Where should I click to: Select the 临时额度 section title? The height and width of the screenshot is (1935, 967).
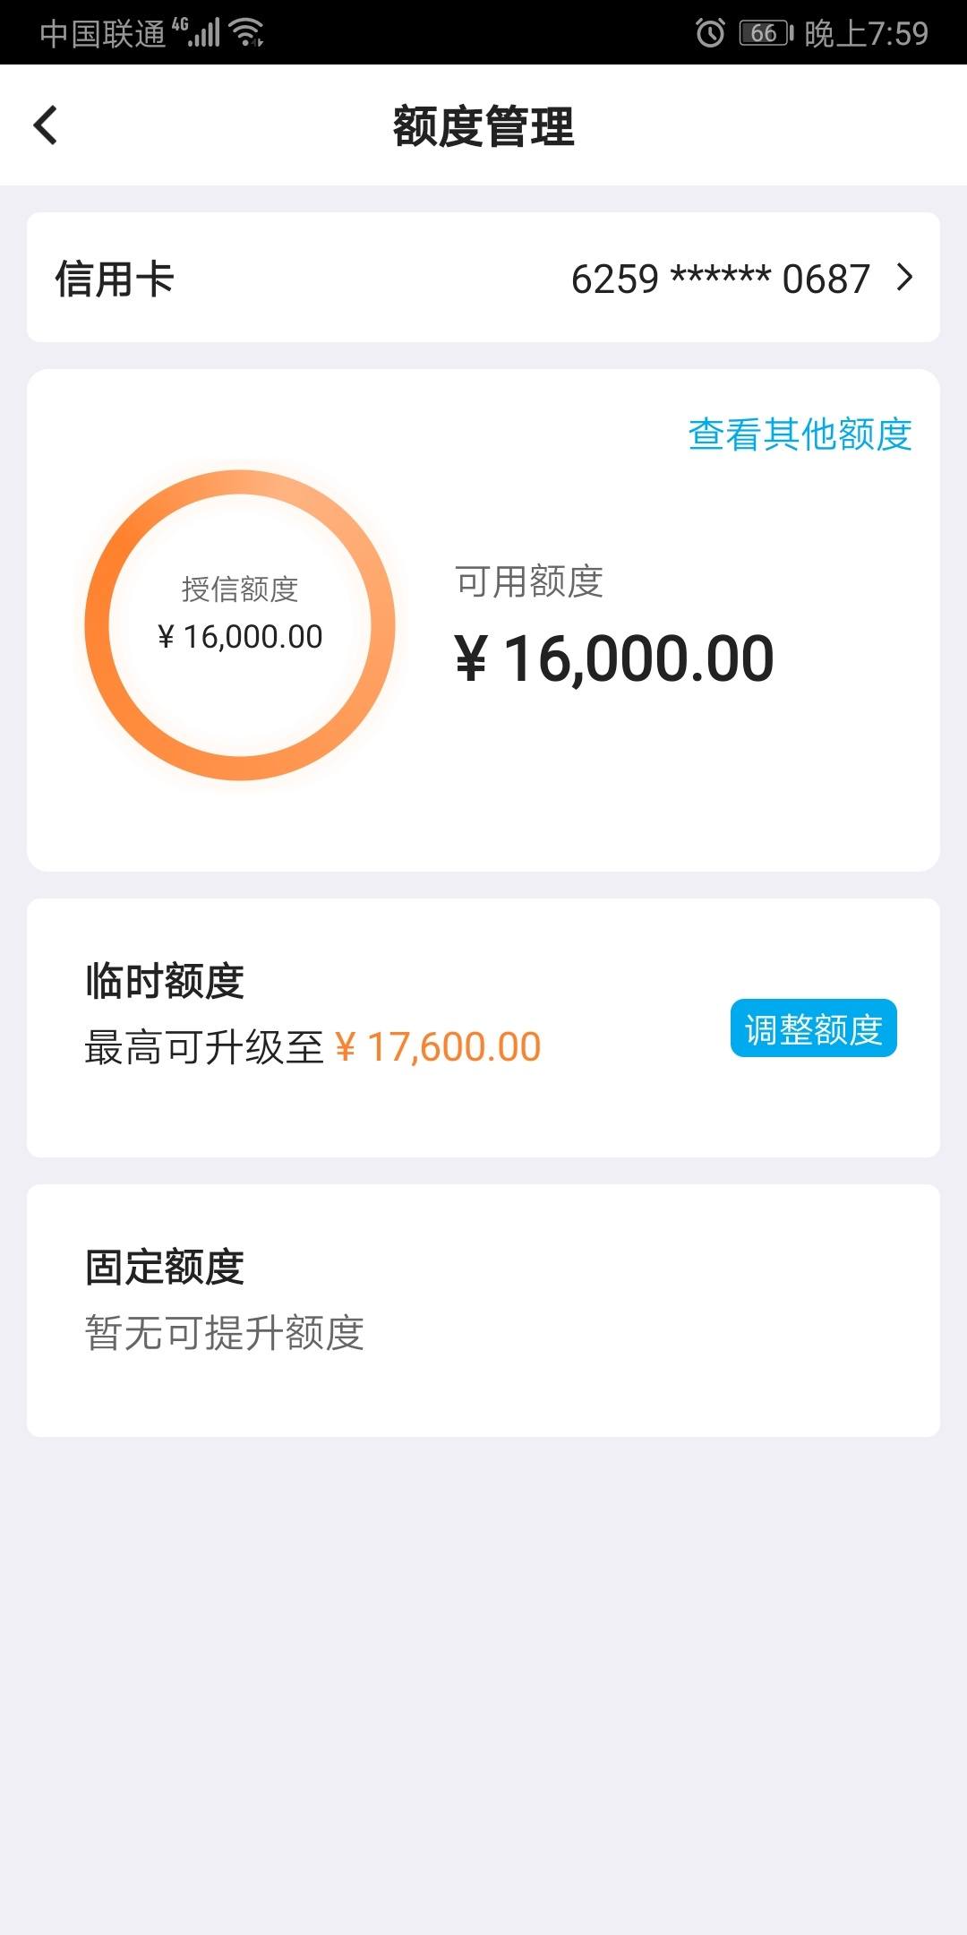(165, 981)
